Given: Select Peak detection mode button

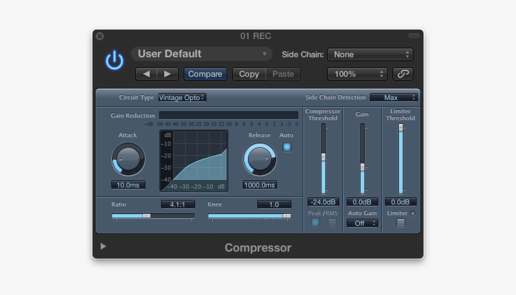Looking at the screenshot, I should click(315, 223).
